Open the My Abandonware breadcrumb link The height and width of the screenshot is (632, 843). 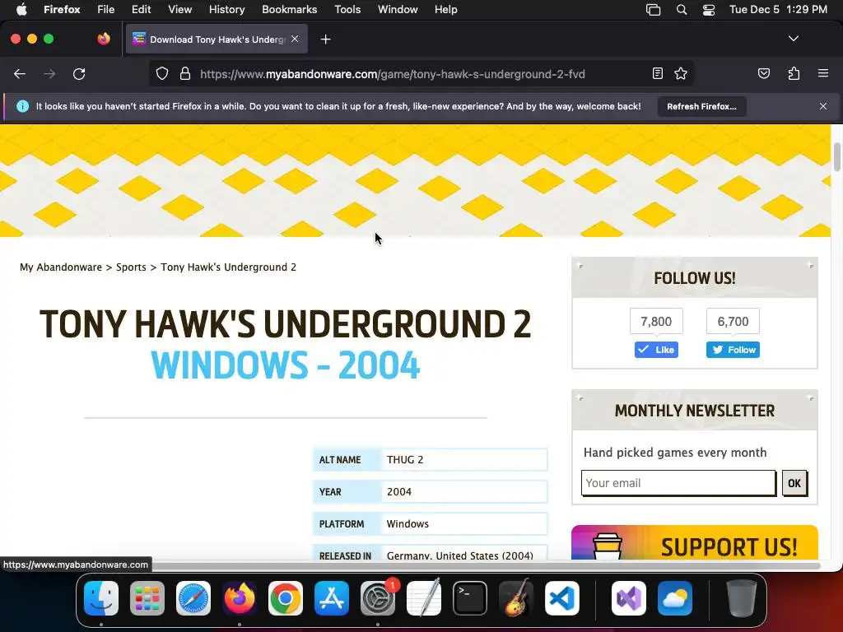pos(61,267)
